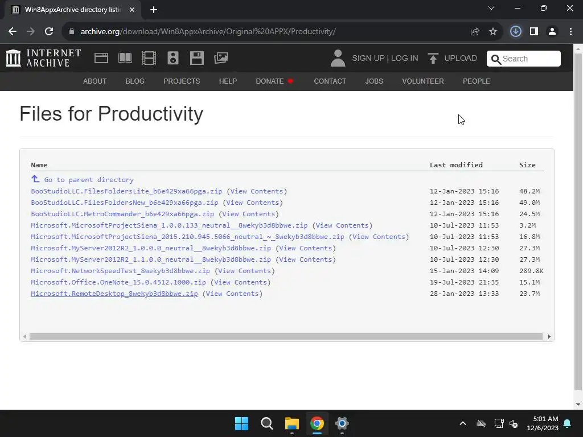Open the Windows Start button
The width and height of the screenshot is (583, 437).
pos(241,423)
